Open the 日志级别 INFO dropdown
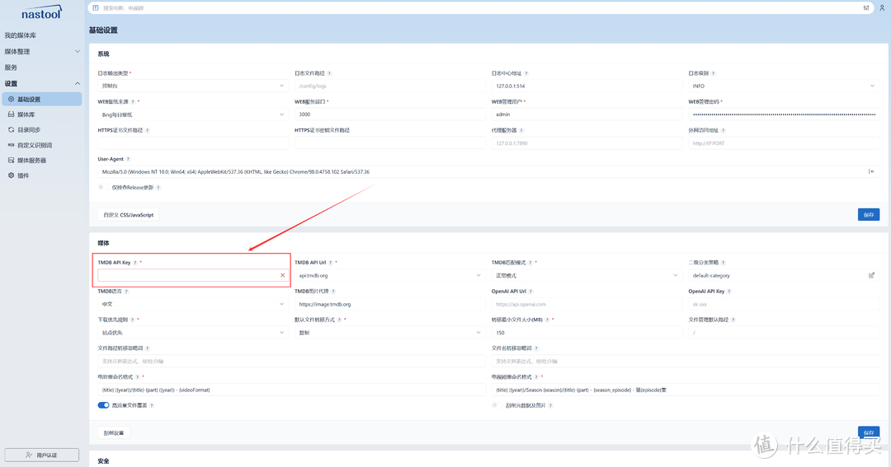 click(782, 86)
